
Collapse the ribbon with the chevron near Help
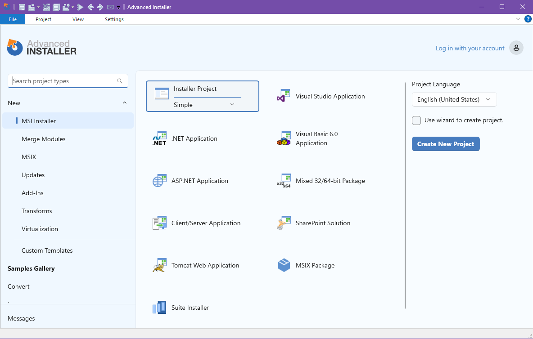click(x=518, y=19)
